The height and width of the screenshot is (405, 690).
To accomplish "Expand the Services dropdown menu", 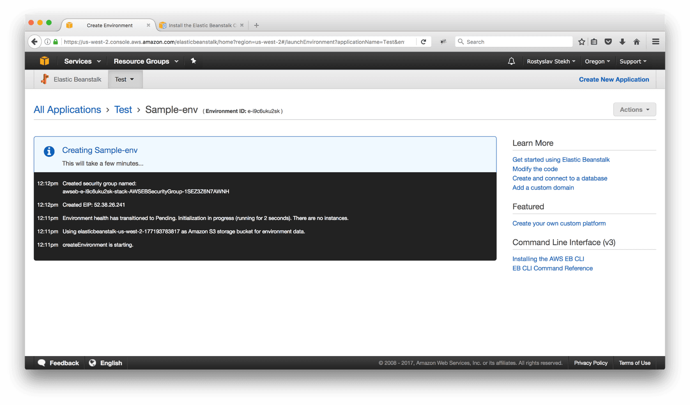I will coord(82,61).
